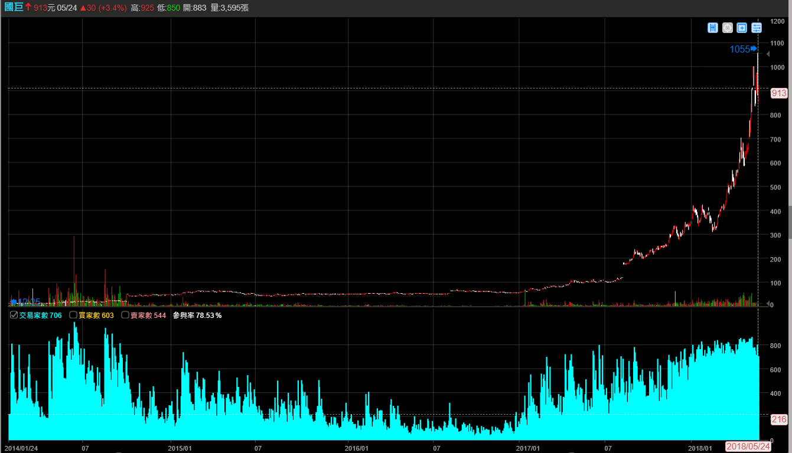792x453 pixels.
Task: Click the jump-to-latest bar icon
Action: coord(713,28)
